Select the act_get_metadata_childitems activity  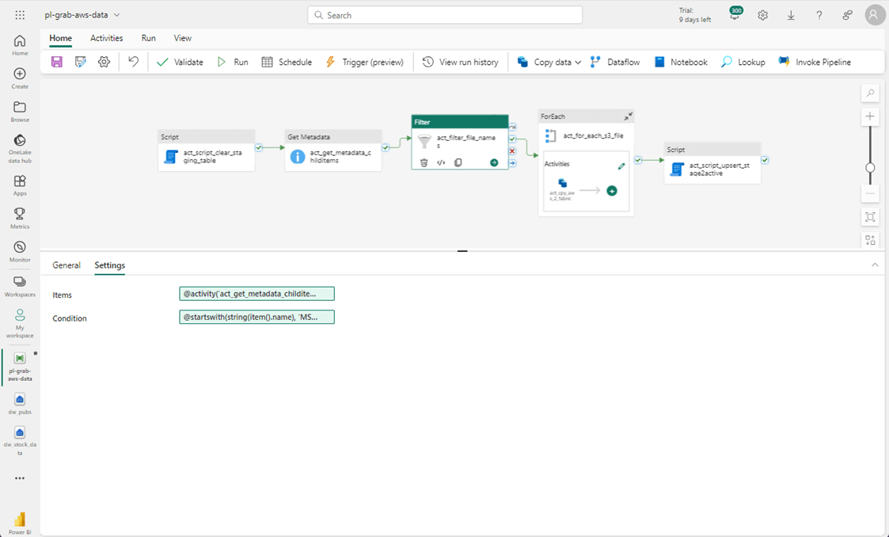tap(332, 150)
